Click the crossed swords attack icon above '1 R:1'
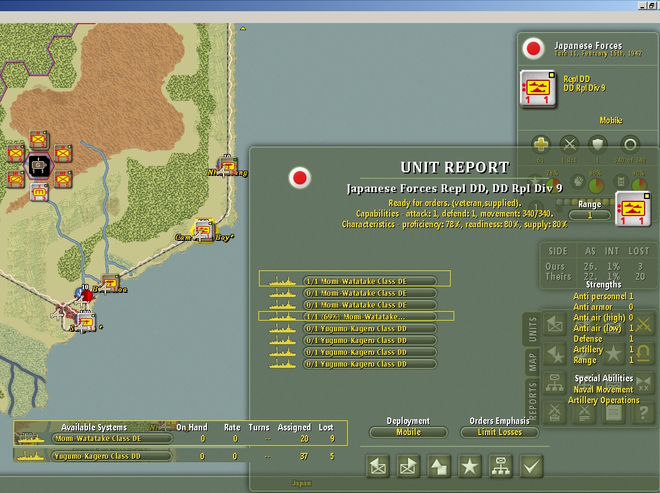The image size is (660, 493). tap(569, 145)
